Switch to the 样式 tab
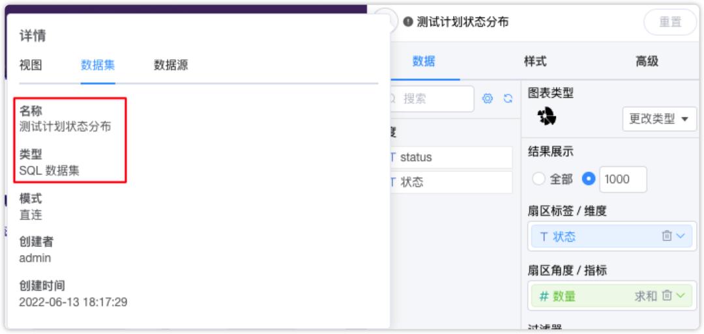 535,61
